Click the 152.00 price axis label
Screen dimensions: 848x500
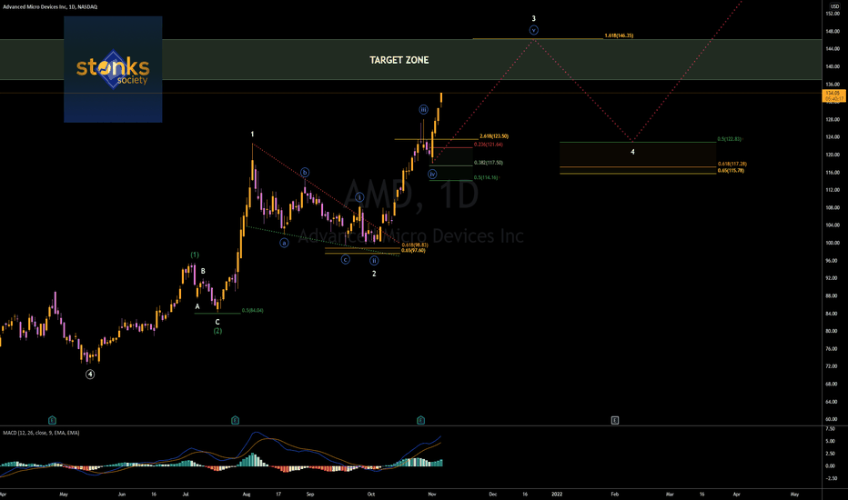point(833,14)
